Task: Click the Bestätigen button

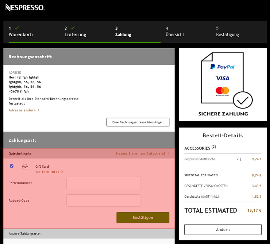Action: click(x=143, y=217)
